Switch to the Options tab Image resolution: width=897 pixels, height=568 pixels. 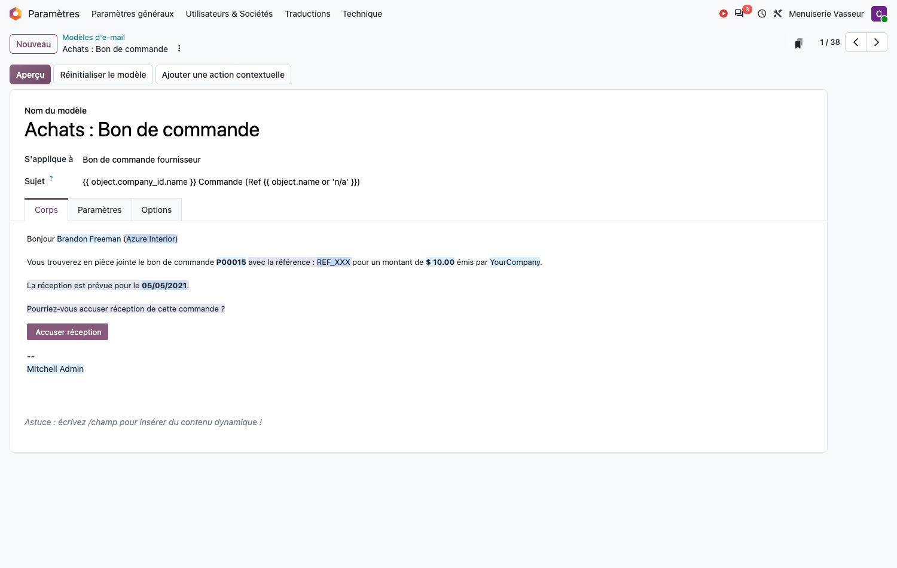(157, 210)
